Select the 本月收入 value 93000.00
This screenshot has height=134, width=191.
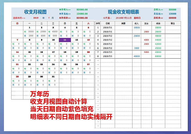click(82, 10)
